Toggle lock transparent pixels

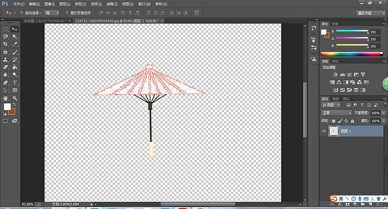click(x=334, y=121)
